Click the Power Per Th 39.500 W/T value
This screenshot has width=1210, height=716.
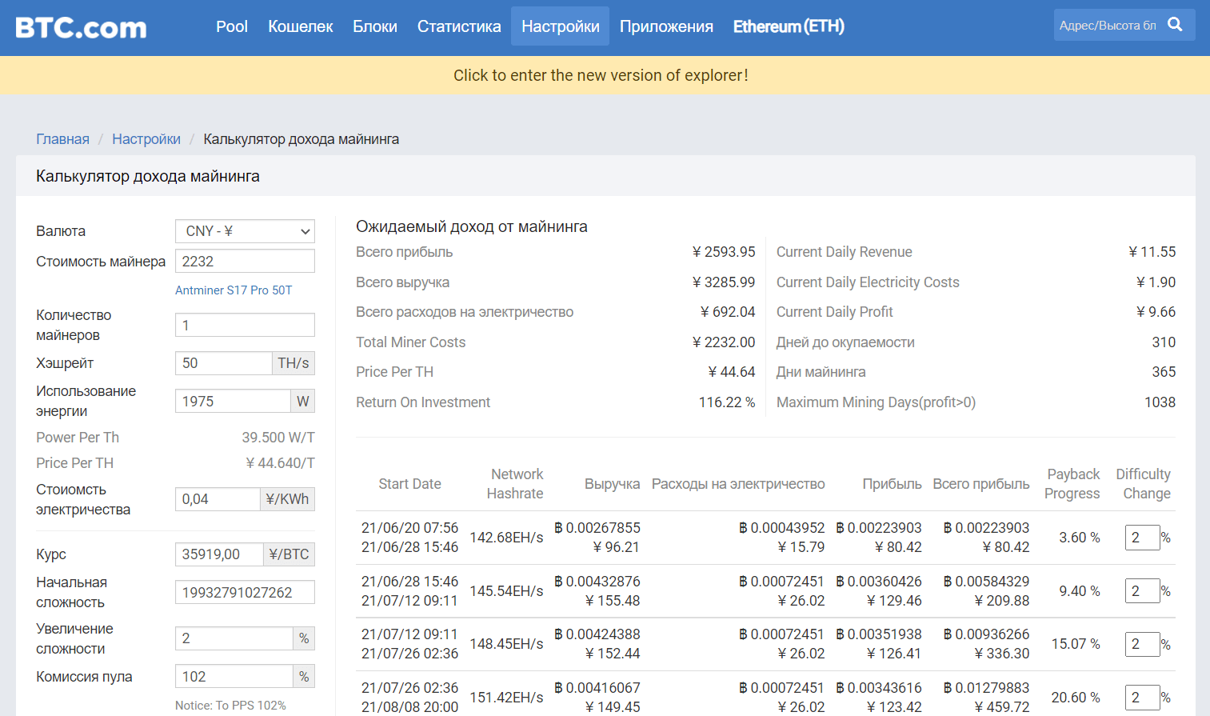coord(278,438)
